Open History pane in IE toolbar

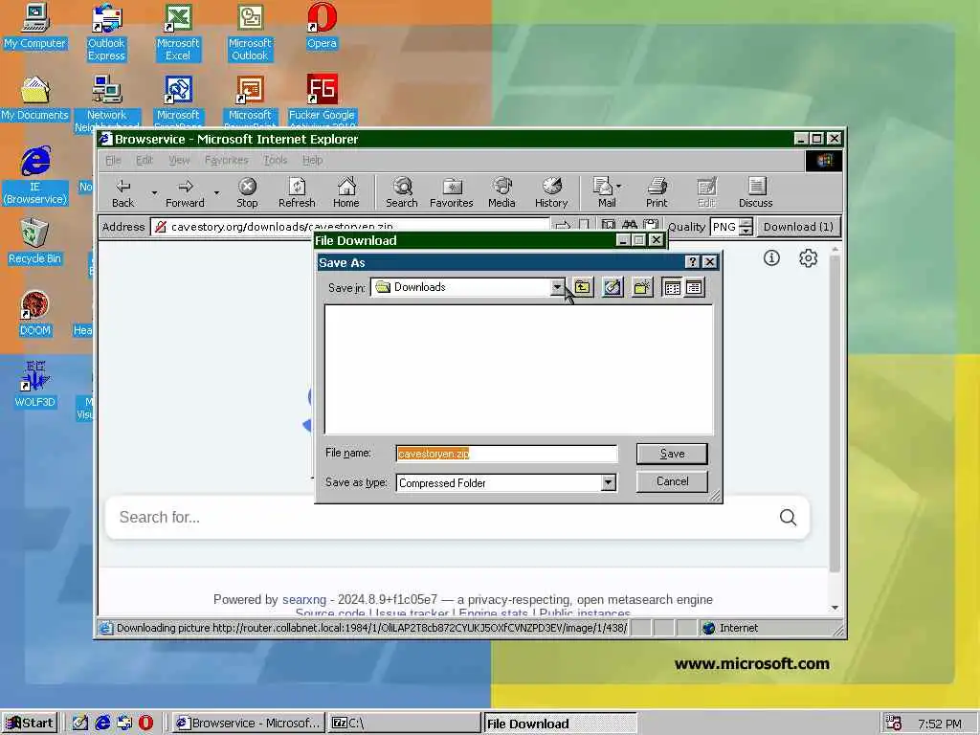(551, 192)
